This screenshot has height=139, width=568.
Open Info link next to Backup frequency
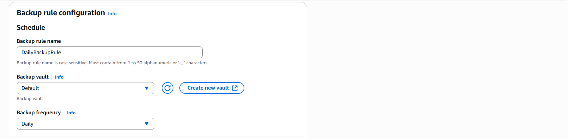[x=71, y=113]
